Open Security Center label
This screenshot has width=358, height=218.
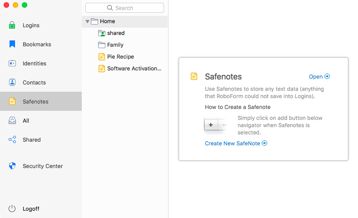(43, 166)
